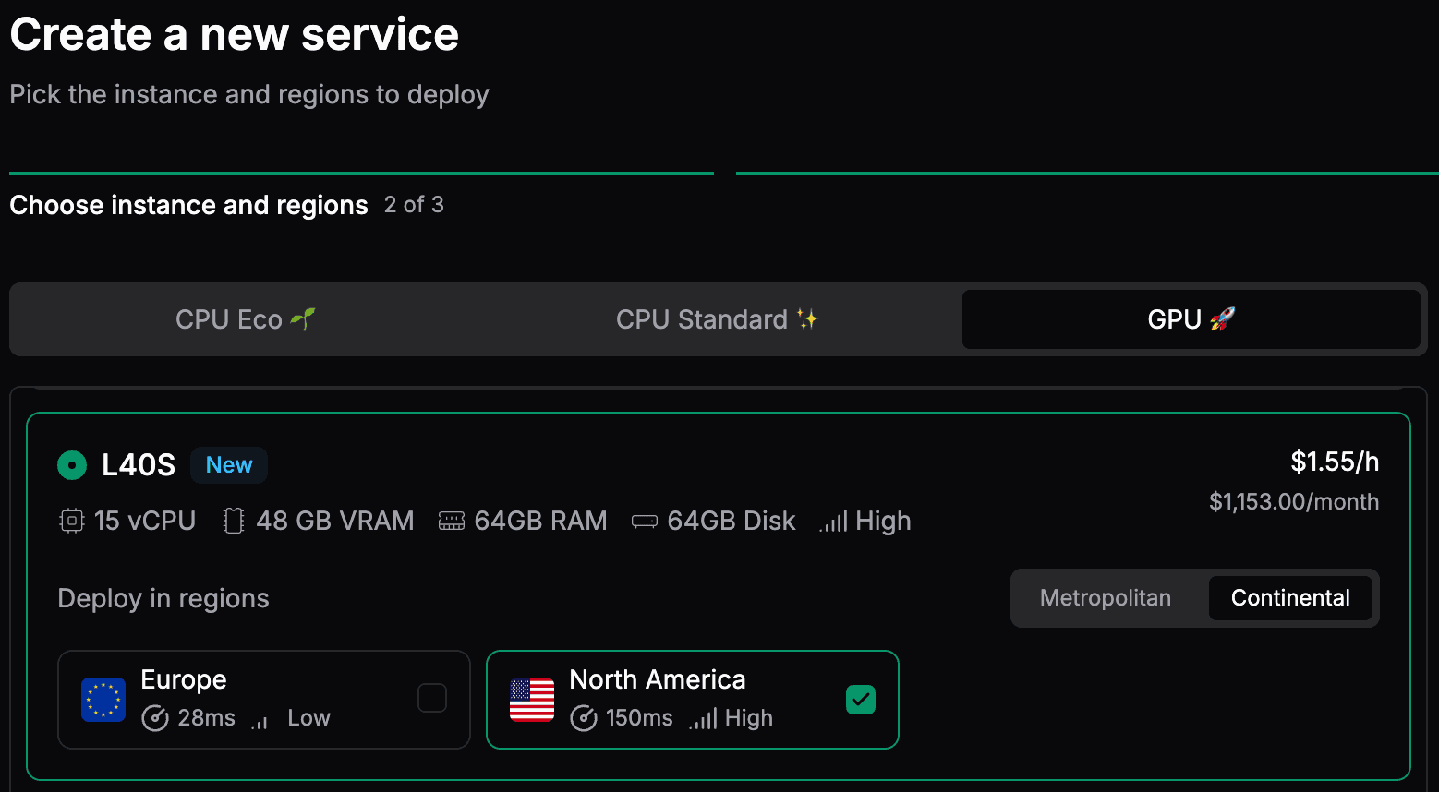
Task: Click the Europe region name
Action: click(184, 679)
